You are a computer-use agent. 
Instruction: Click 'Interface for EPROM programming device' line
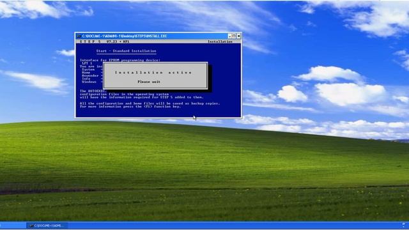coord(120,60)
